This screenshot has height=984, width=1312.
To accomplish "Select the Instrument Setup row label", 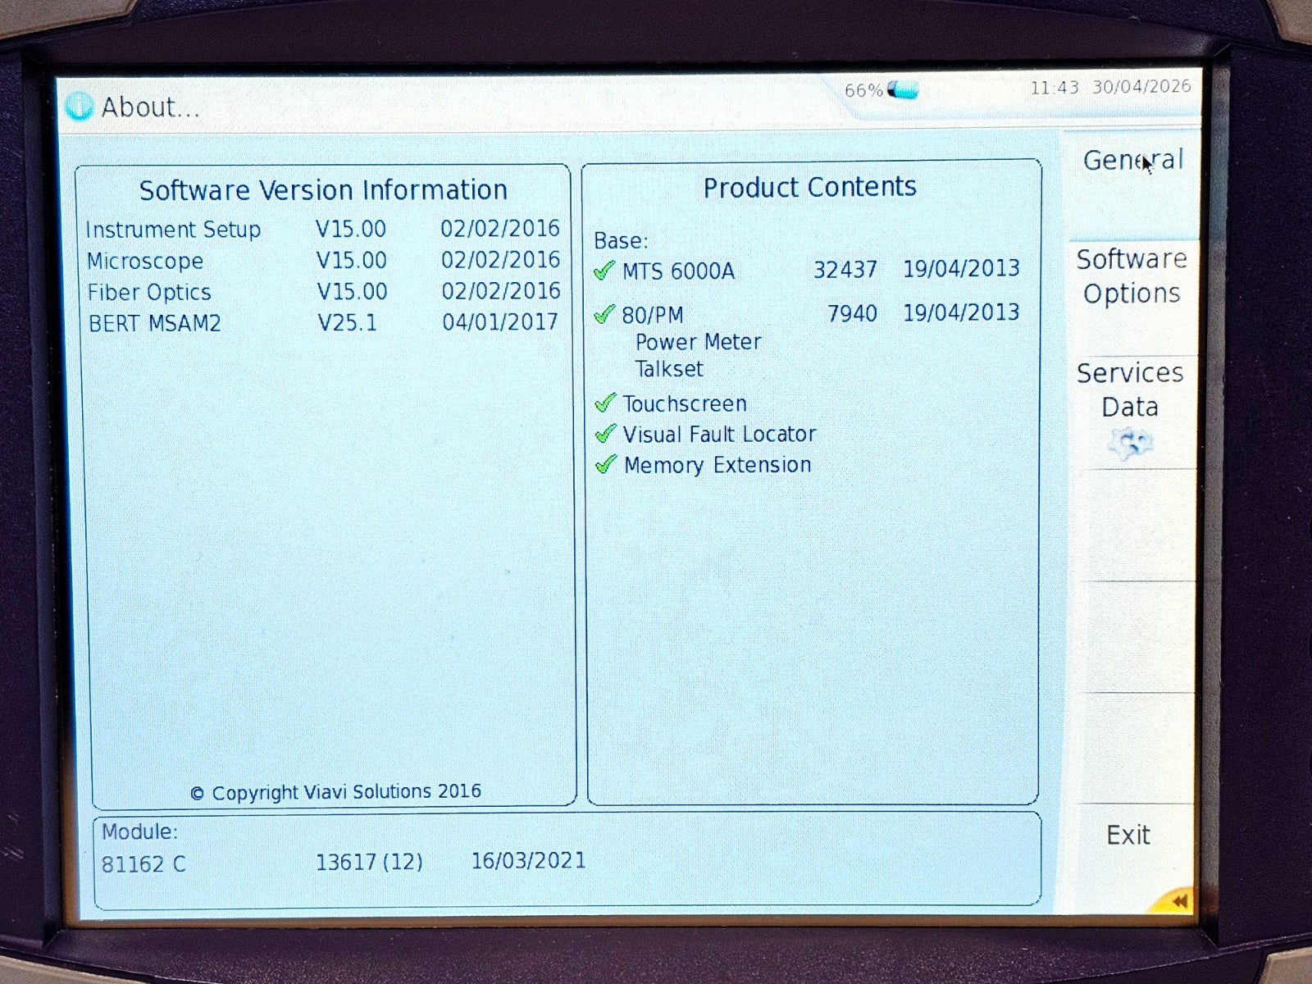I will pos(173,230).
